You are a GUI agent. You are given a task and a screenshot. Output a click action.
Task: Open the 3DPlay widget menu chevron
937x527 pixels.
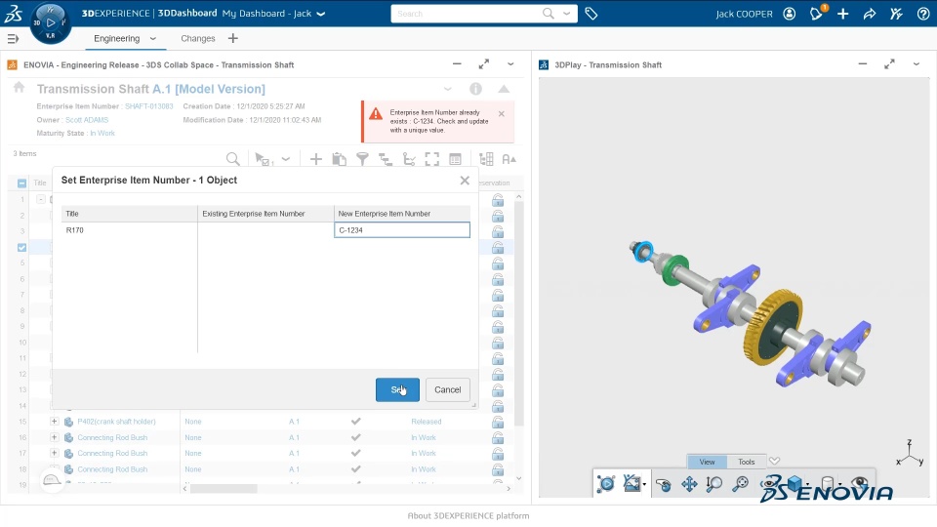(917, 64)
